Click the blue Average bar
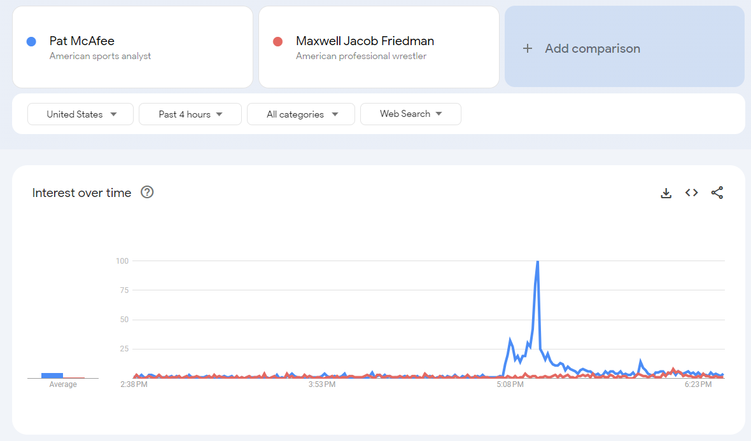This screenshot has width=751, height=441. (52, 375)
